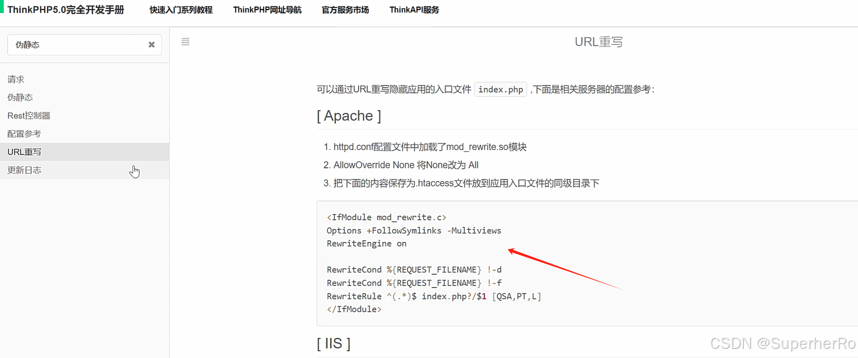Click the RewriteRule code line

434,296
